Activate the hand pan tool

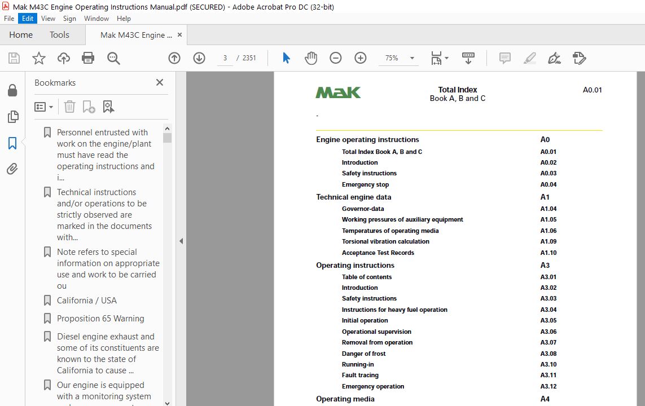pyautogui.click(x=311, y=58)
